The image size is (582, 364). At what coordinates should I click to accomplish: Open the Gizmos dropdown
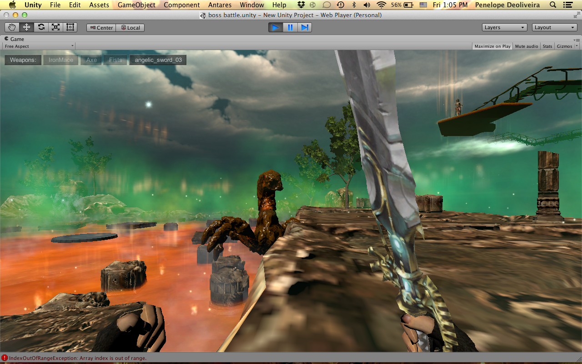pos(567,46)
